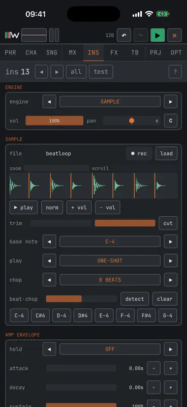Trigger slice G-4
This screenshot has width=187, height=407.
[x=168, y=315]
